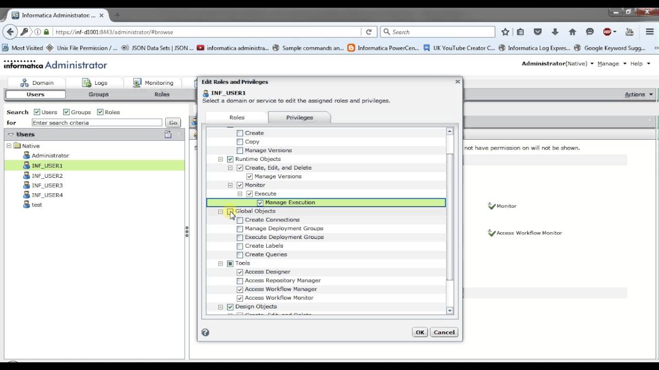Viewport: 659px width, 370px height.
Task: Switch to the Privileges tab
Action: (299, 117)
